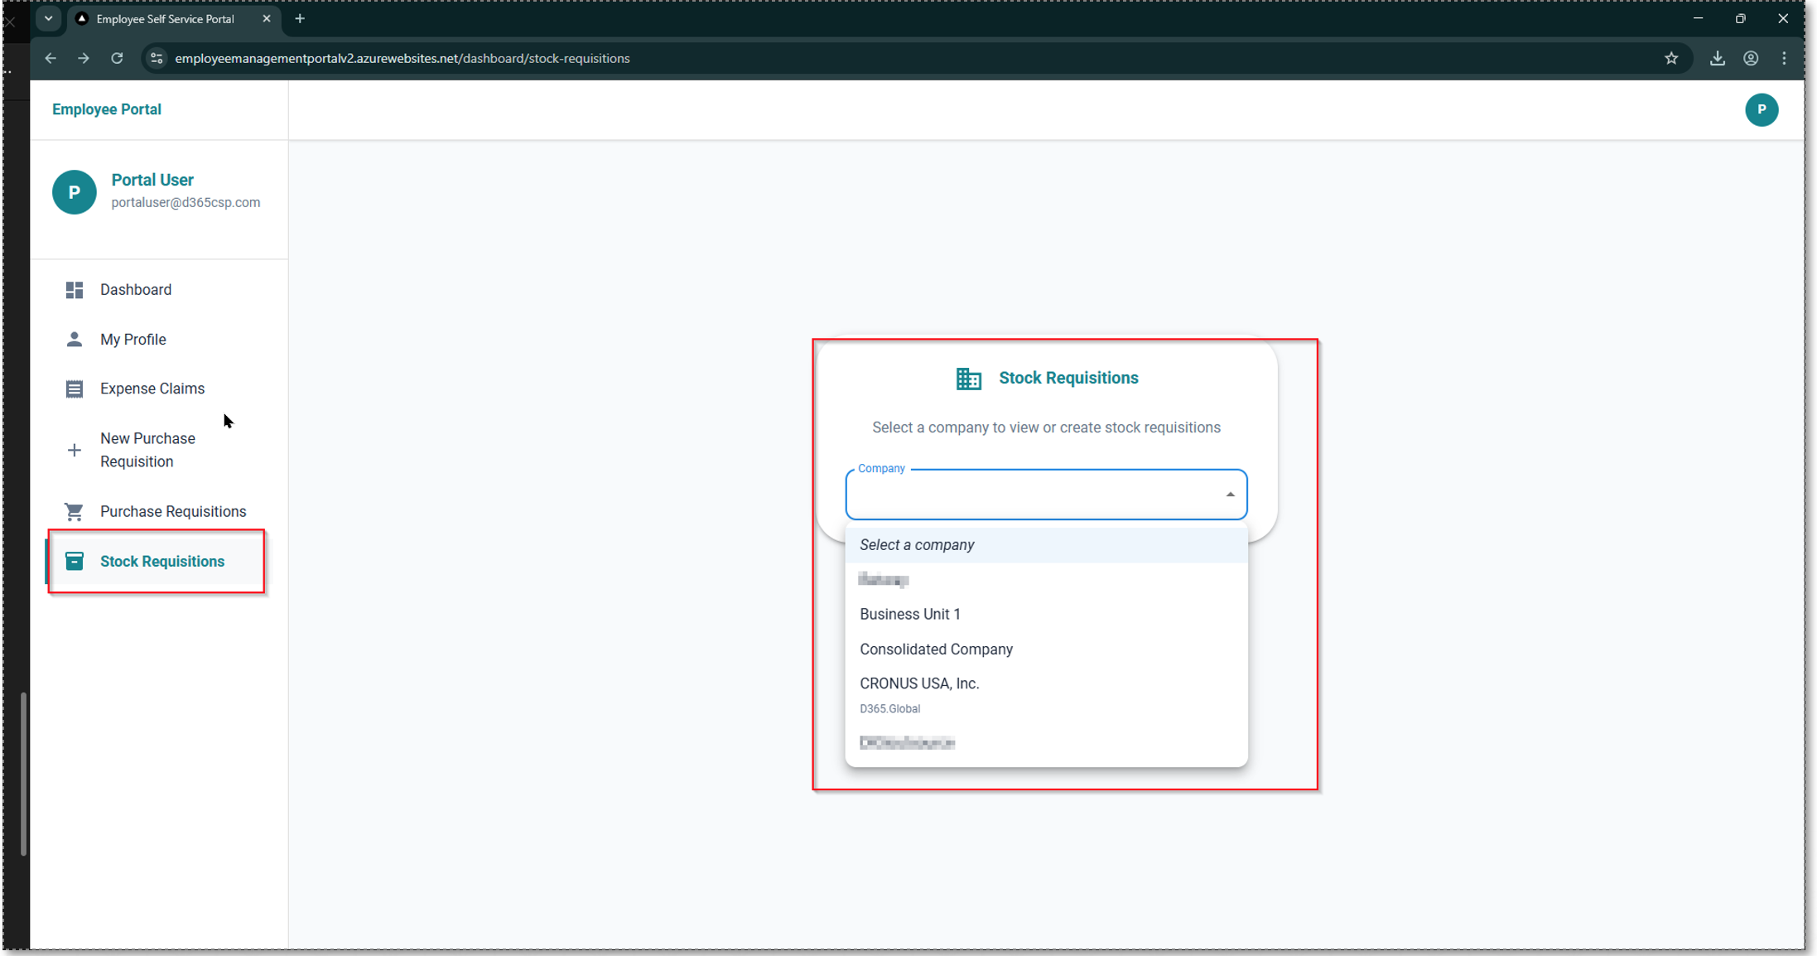
Task: Reload the page using refresh icon
Action: [117, 58]
